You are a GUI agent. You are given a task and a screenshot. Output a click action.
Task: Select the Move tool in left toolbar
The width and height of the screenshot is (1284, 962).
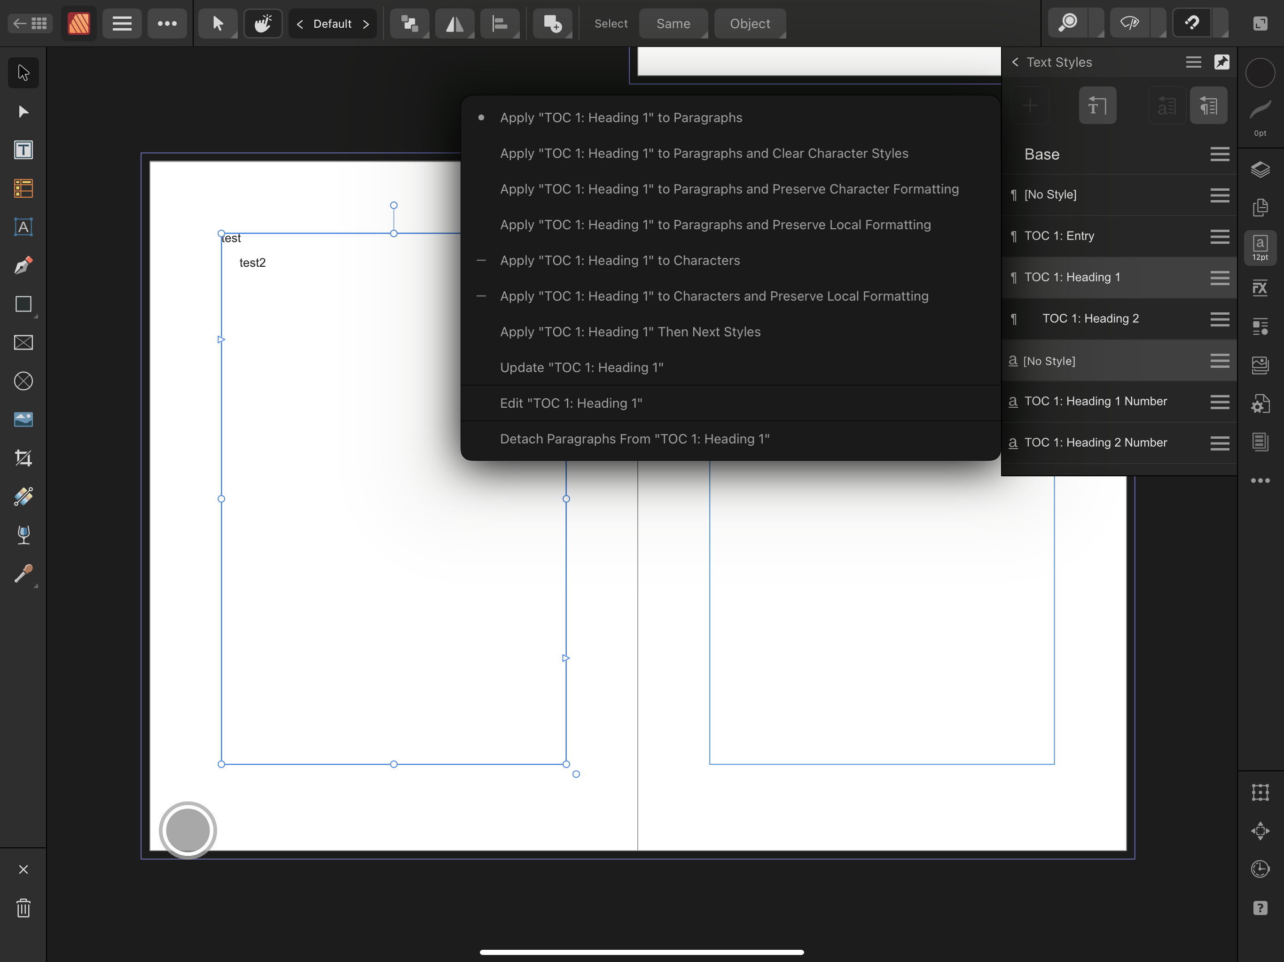(x=23, y=72)
